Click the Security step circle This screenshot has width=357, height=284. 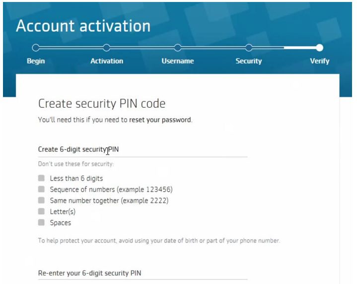click(249, 48)
